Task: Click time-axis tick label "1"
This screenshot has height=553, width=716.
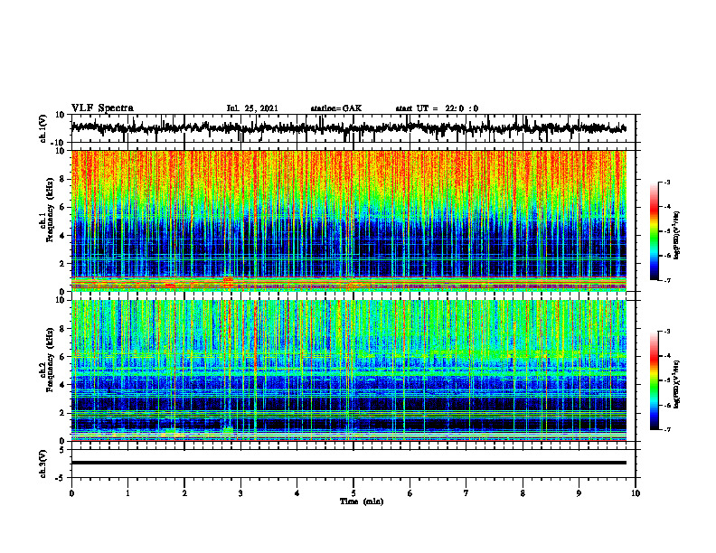Action: pyautogui.click(x=127, y=493)
